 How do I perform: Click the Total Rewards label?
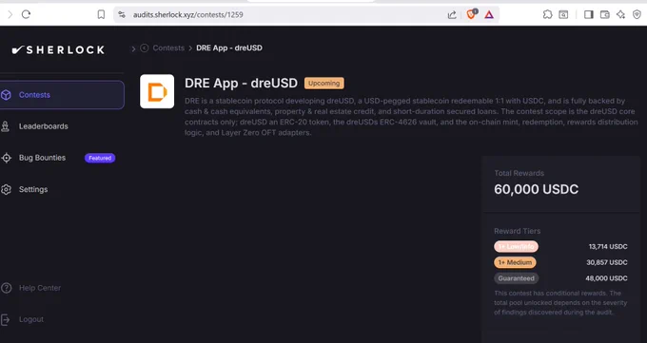point(520,173)
